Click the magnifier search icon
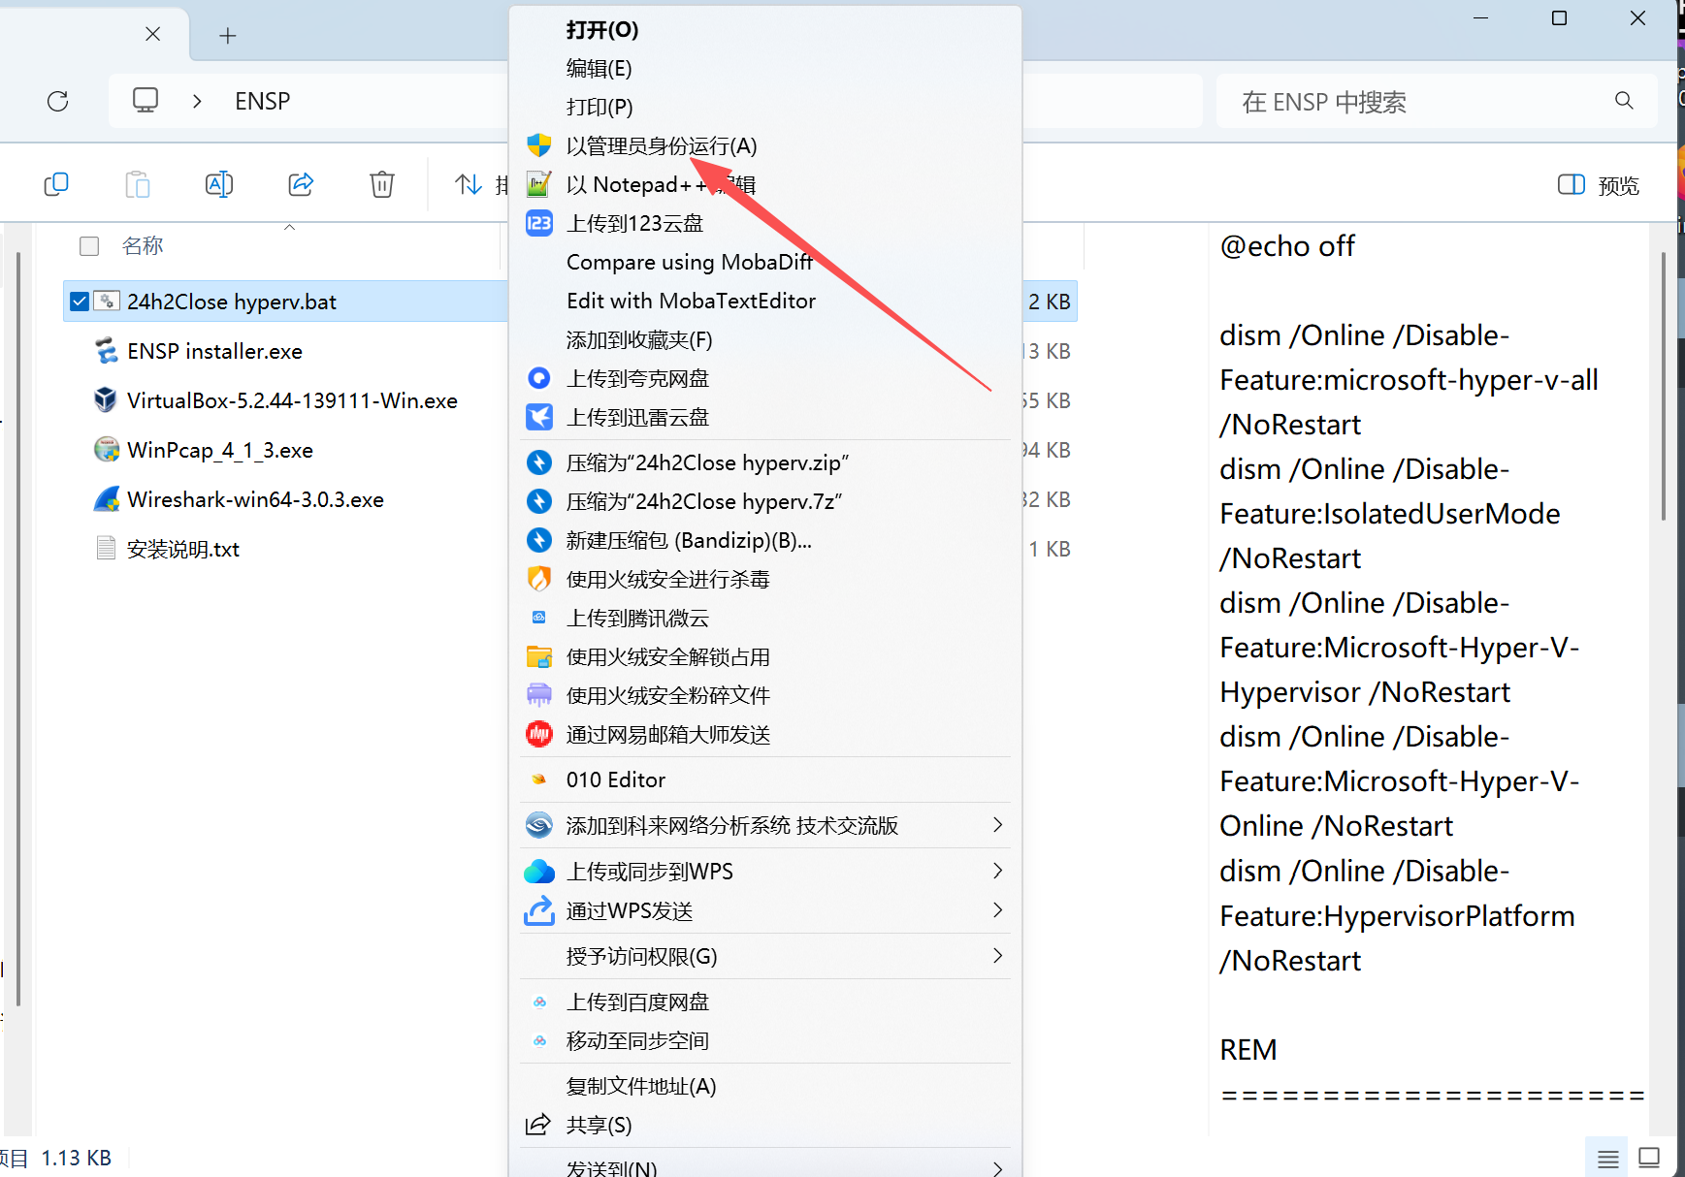Image resolution: width=1685 pixels, height=1177 pixels. [1624, 101]
